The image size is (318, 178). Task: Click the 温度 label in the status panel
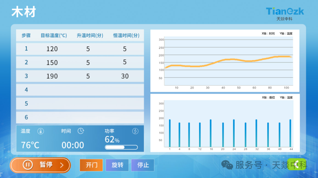pos(26,131)
